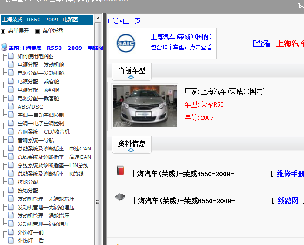The height and width of the screenshot is (245, 304).
Task: Select the ABS/DSC diagram entry
Action: pyautogui.click(x=30, y=107)
